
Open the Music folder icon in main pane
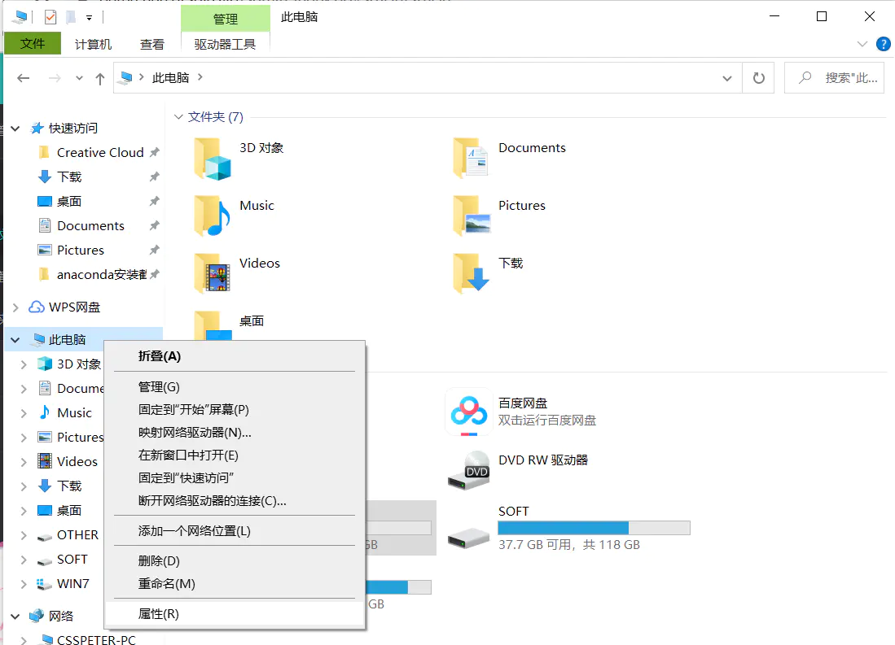[x=213, y=216]
